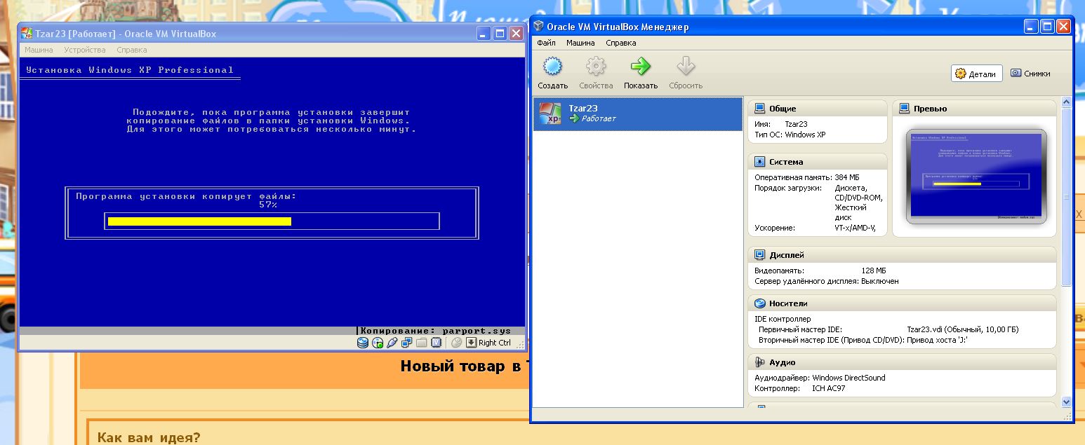
Task: Open the Машина menu in VirtualBox Менеджер
Action: pos(580,43)
